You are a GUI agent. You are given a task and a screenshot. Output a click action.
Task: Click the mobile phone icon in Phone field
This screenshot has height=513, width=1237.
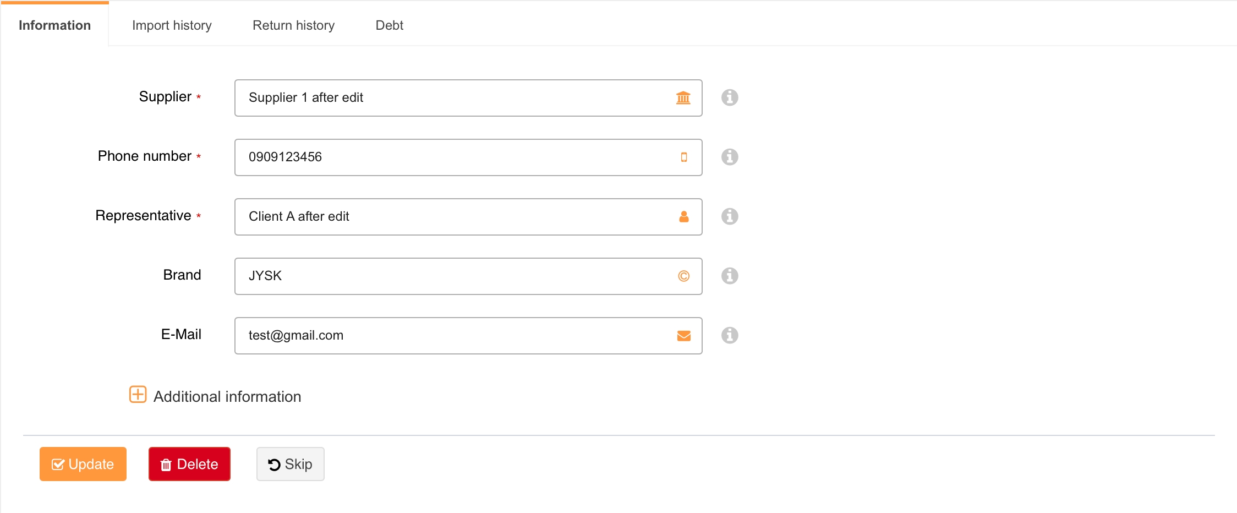(684, 157)
